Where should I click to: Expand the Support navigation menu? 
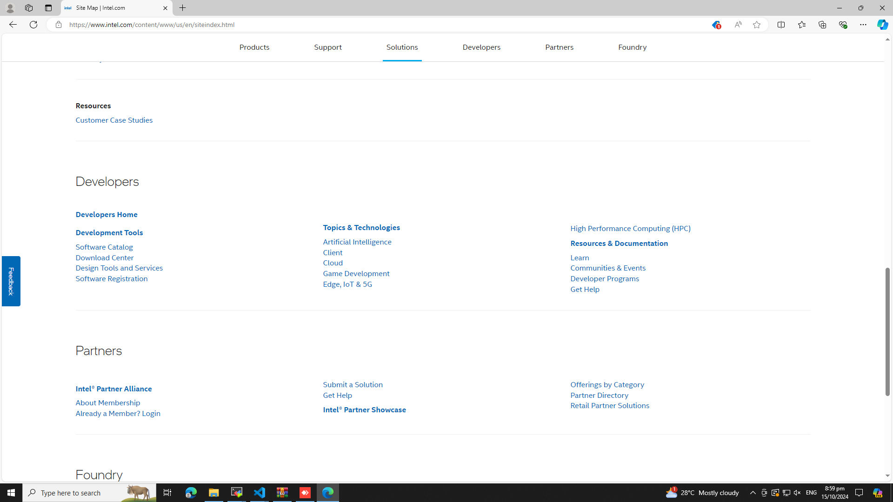pos(327,47)
